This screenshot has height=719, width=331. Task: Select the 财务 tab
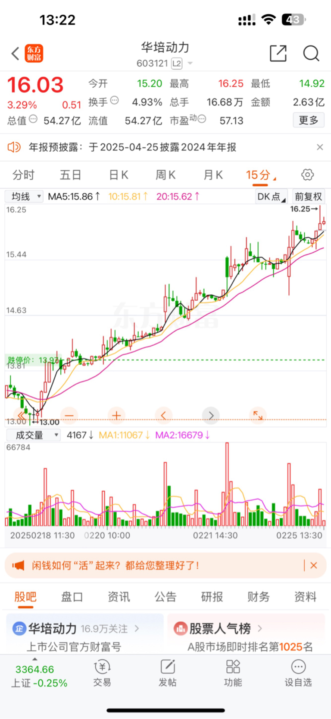click(259, 597)
